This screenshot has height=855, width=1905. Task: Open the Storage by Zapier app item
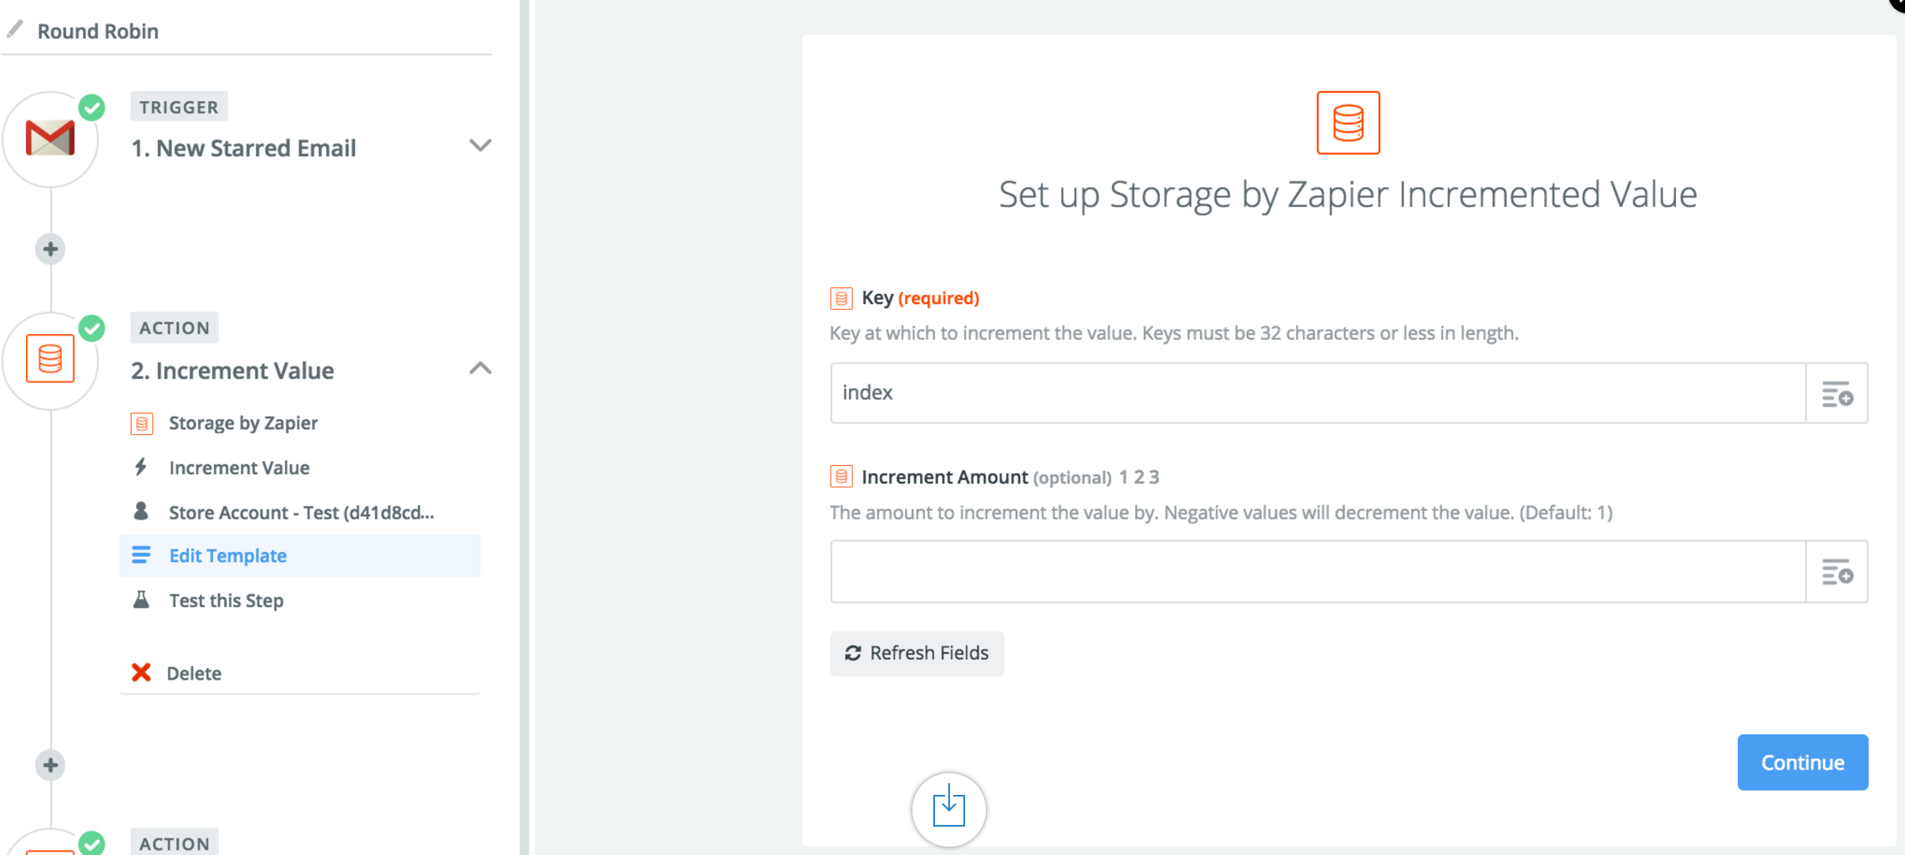(x=243, y=423)
